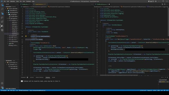Select the Terminal panel tab

coord(48,77)
